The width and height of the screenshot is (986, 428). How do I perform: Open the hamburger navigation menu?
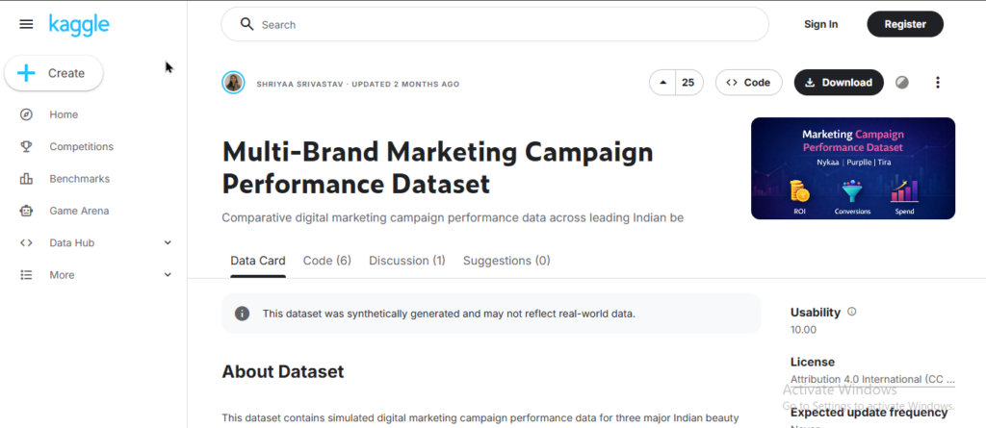coord(26,24)
